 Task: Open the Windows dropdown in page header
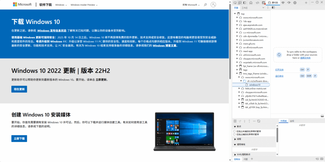[61, 5]
